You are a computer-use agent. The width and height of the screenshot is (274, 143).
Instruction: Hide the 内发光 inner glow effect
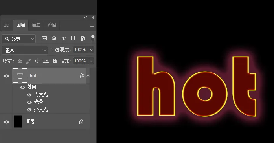[x=29, y=95]
